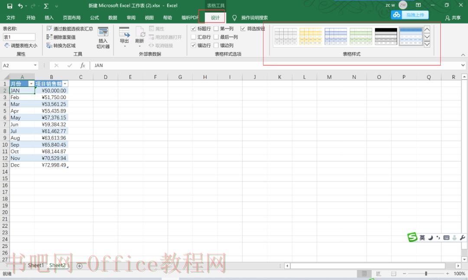
Task: Switch to page break preview in status bar
Action: pyautogui.click(x=393, y=274)
